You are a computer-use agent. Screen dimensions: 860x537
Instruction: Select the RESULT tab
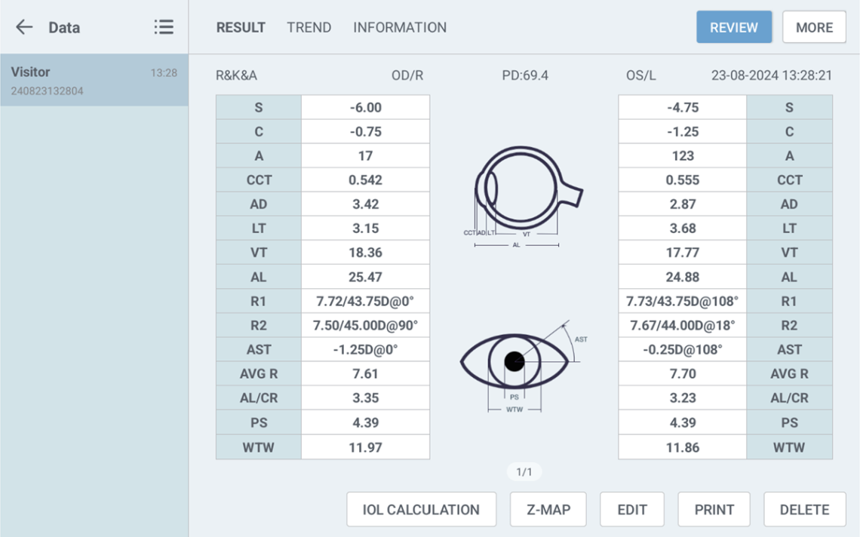(x=241, y=27)
